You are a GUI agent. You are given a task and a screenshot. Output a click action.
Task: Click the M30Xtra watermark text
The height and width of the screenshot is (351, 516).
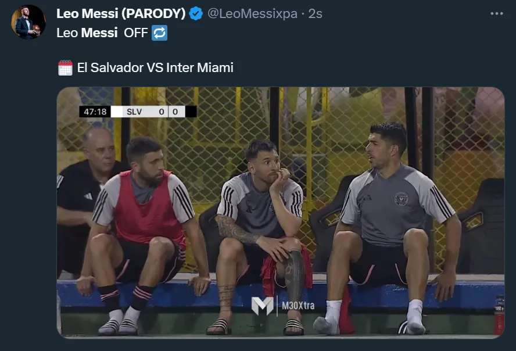pos(298,306)
